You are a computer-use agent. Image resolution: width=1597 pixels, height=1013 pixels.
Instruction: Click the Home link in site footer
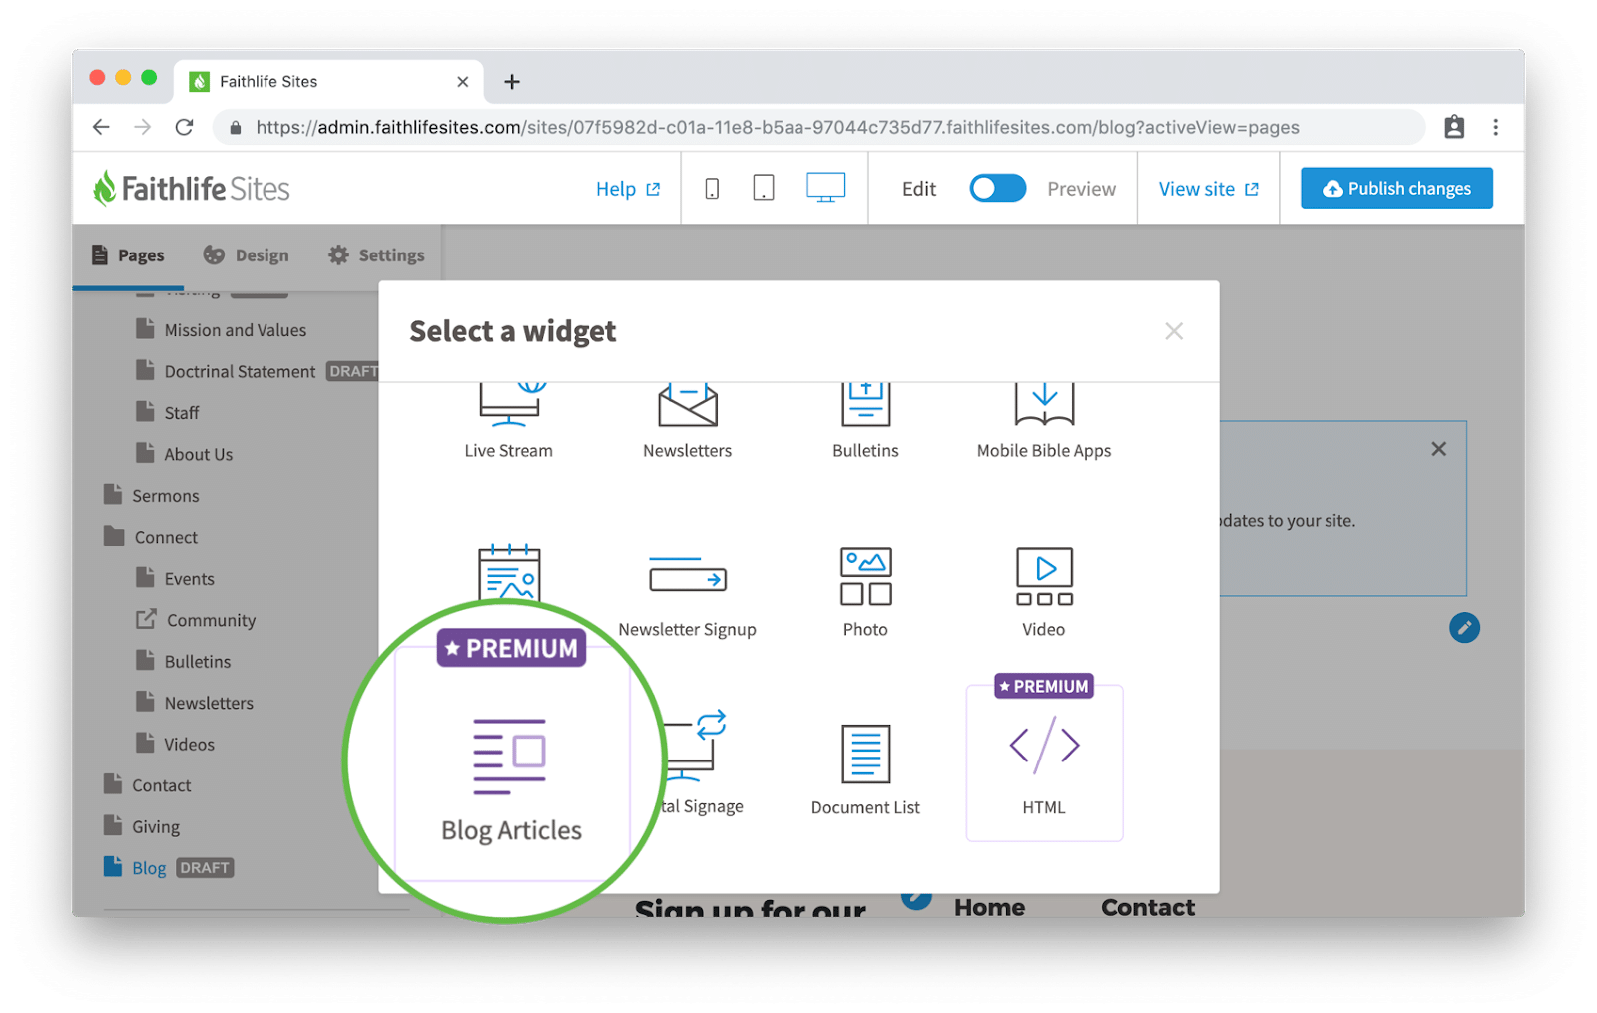pyautogui.click(x=989, y=906)
